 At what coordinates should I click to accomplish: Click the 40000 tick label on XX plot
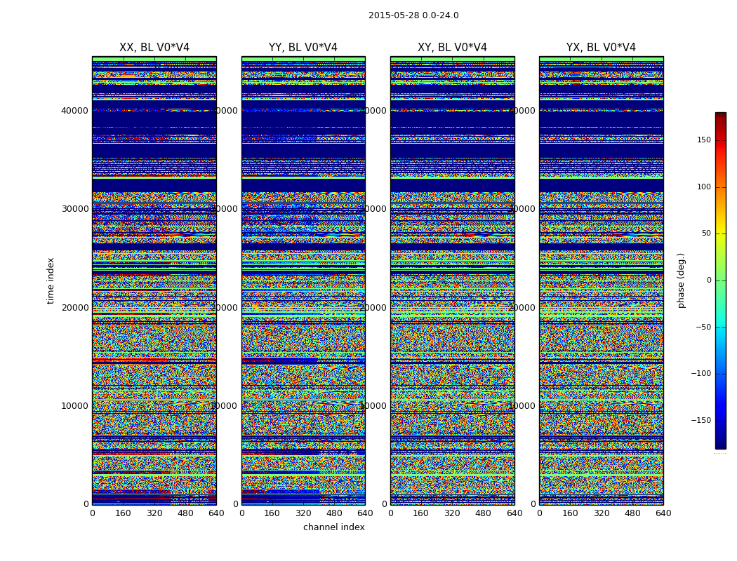tap(74, 111)
